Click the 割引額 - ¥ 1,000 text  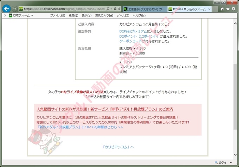click(x=132, y=53)
